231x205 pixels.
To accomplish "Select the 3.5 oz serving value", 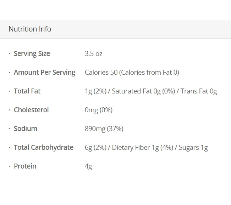I will [93, 54].
